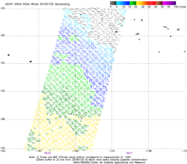Click the gray 0-5 knots color segment
Screen dimensions: 187x164
(113, 3)
